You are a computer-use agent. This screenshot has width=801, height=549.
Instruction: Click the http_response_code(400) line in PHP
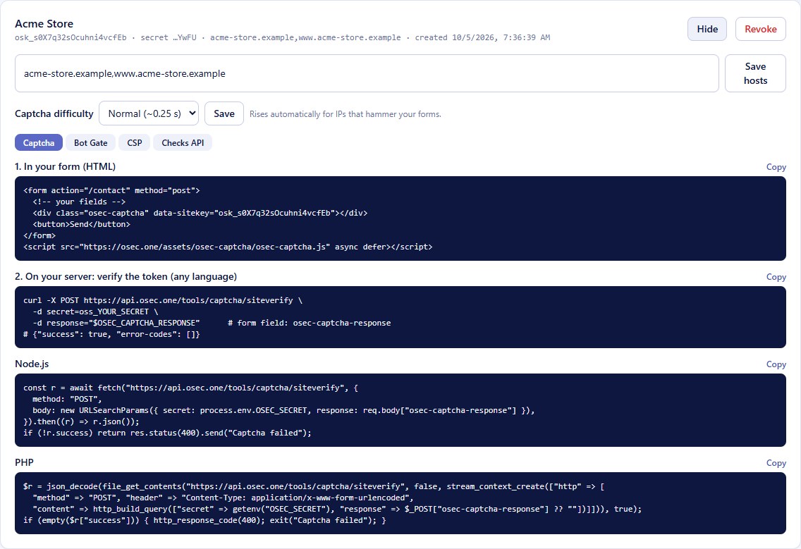204,520
